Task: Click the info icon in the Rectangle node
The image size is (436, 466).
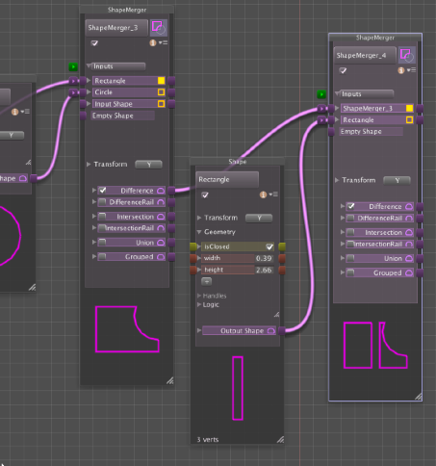Action: [x=263, y=194]
